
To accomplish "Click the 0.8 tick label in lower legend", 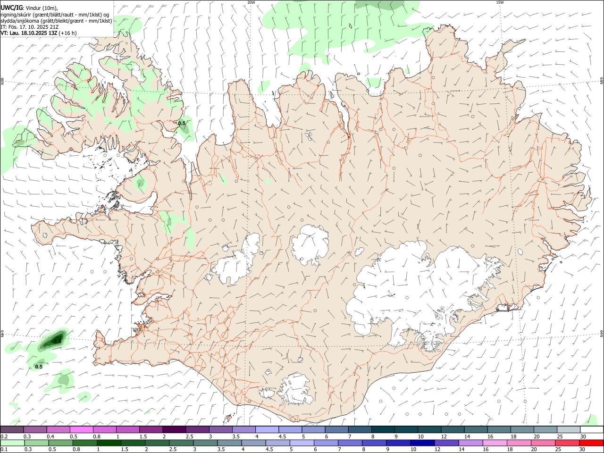I will (x=76, y=449).
